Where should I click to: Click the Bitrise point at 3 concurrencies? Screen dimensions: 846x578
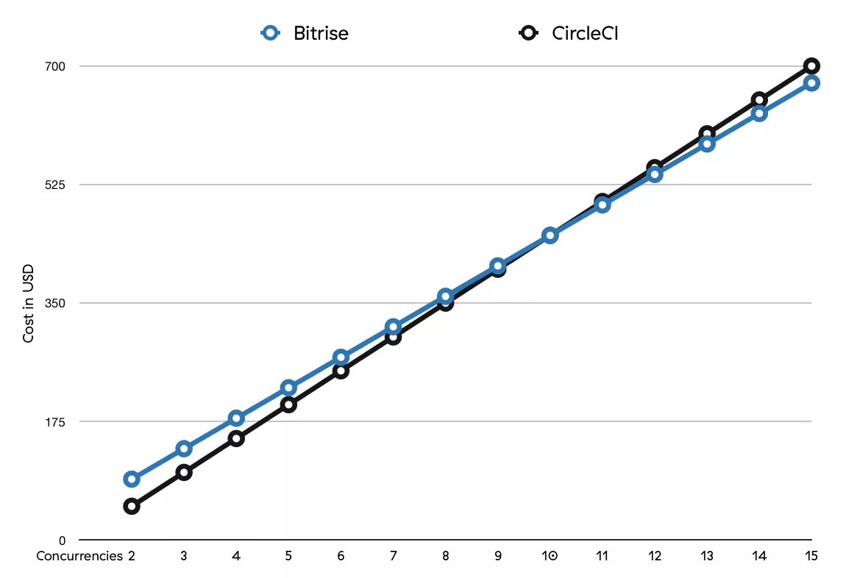(184, 449)
